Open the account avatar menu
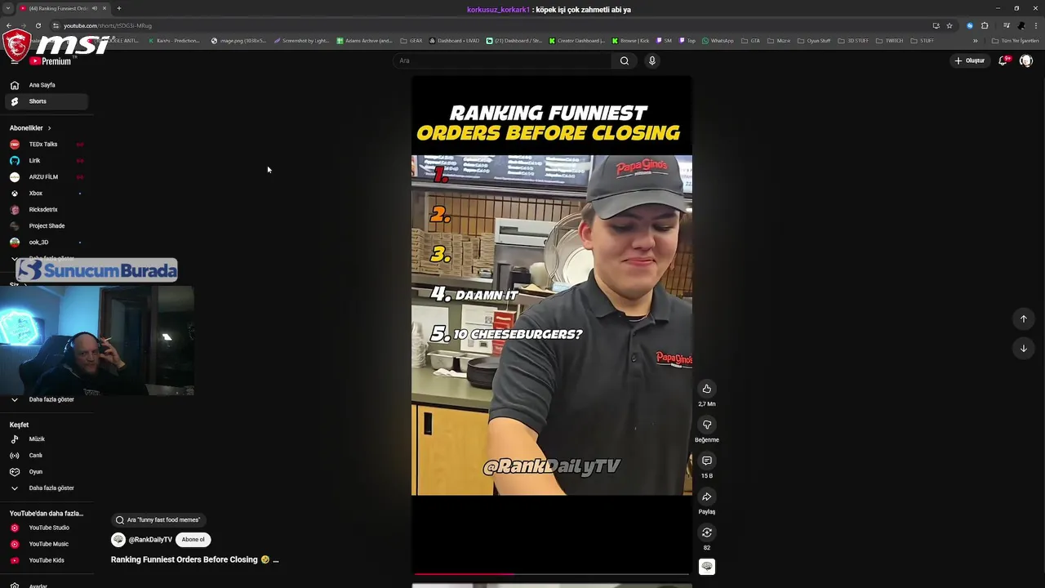 pyautogui.click(x=1026, y=60)
